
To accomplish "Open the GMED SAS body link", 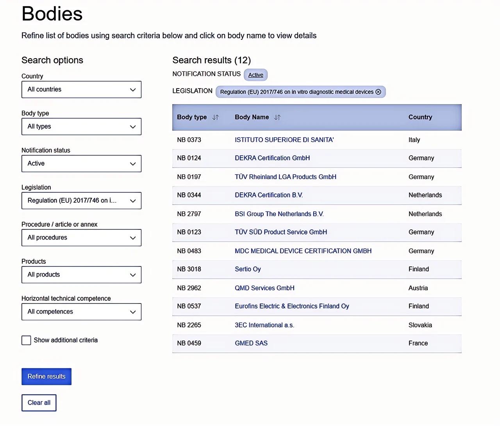I will pyautogui.click(x=251, y=343).
